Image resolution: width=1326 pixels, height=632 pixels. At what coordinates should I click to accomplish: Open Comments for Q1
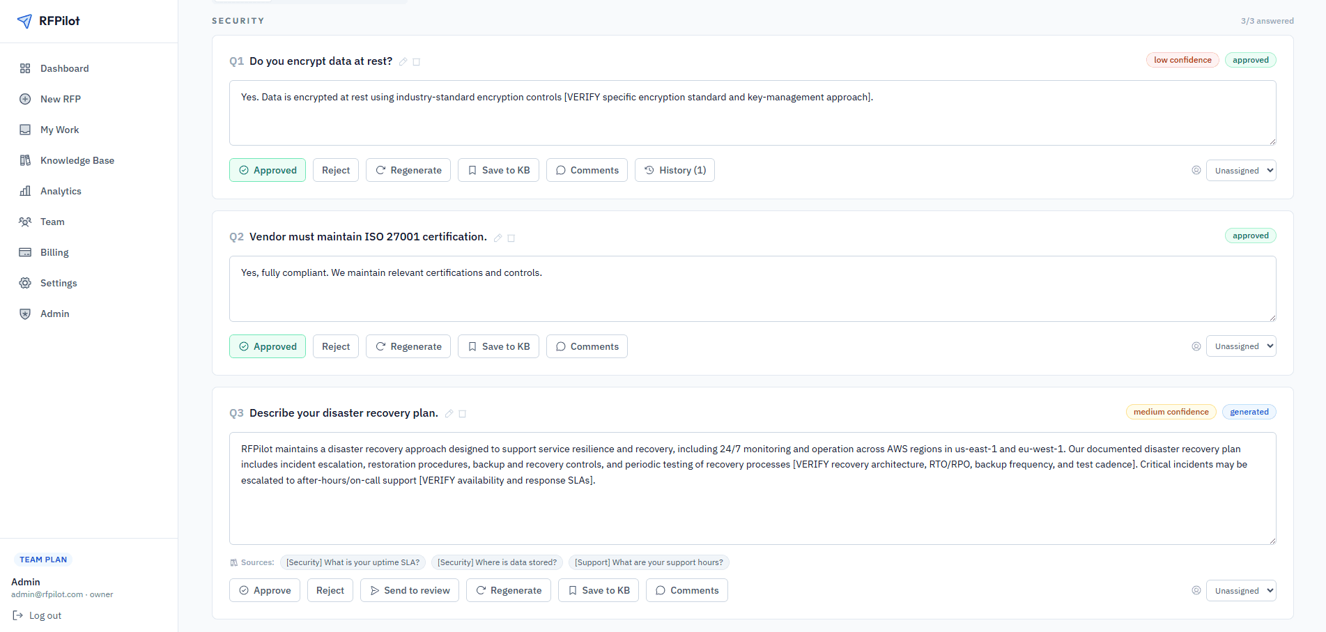[587, 170]
